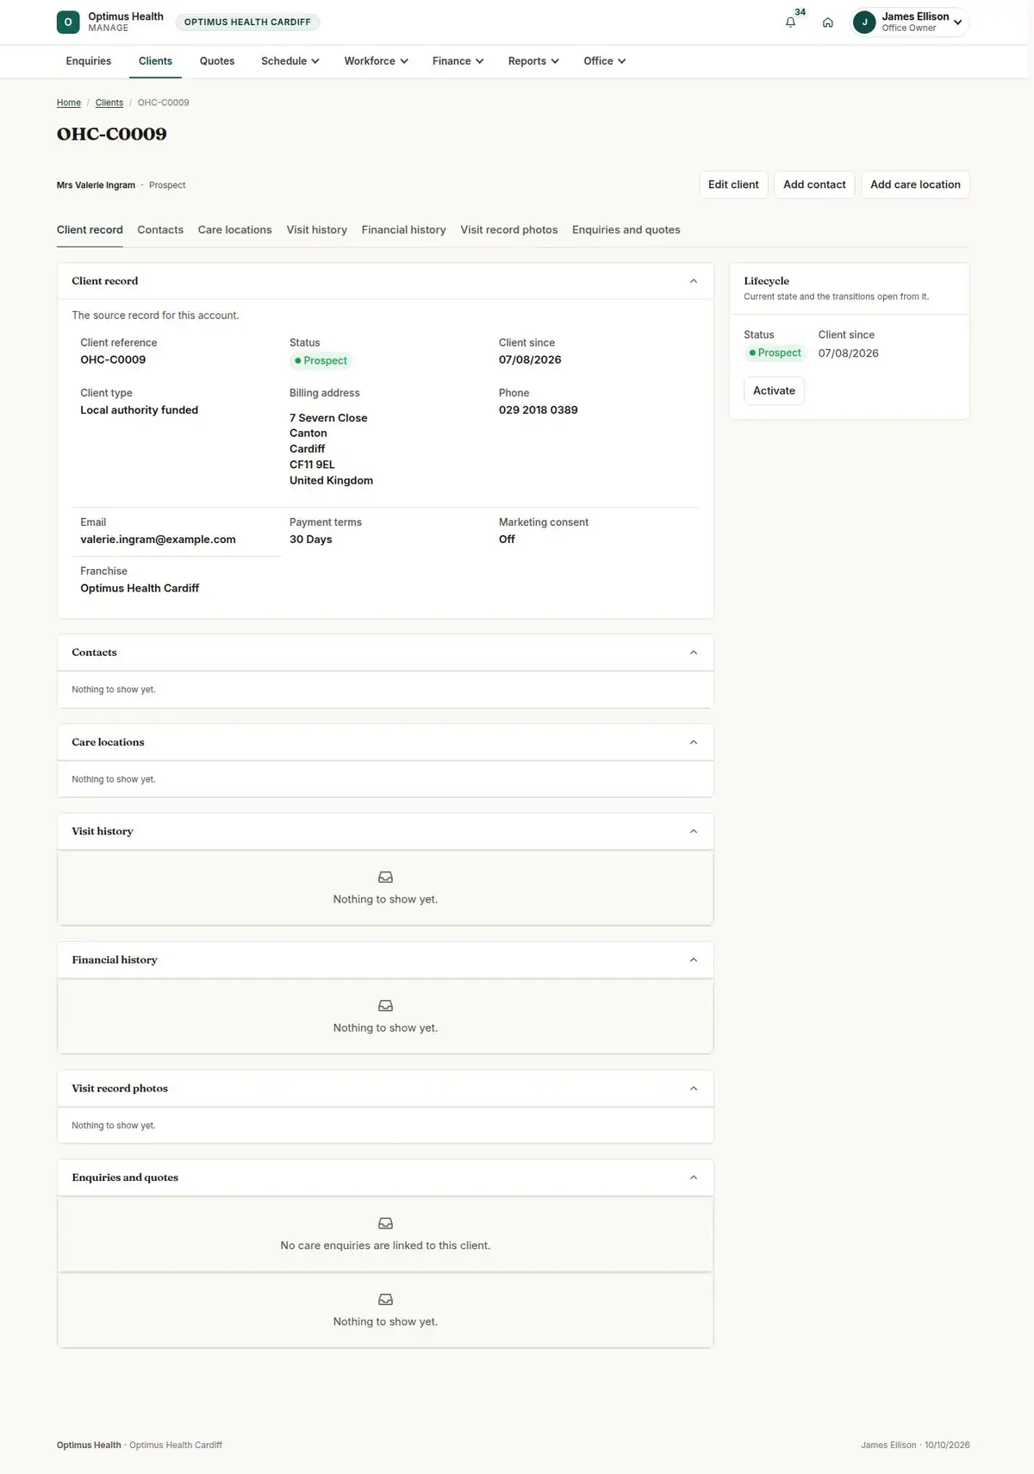The width and height of the screenshot is (1034, 1474).
Task: Collapse the Enquiries and quotes panel
Action: click(694, 1177)
